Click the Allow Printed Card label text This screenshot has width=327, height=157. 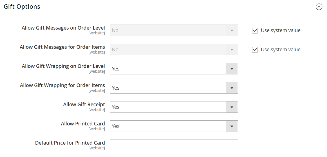(83, 123)
